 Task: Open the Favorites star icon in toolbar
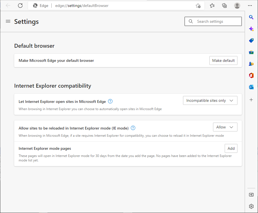coord(212,6)
